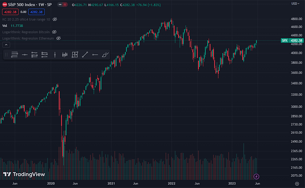The image size is (305, 188).
Task: Click the SPX 4282.38 price label
Action: 292,41
